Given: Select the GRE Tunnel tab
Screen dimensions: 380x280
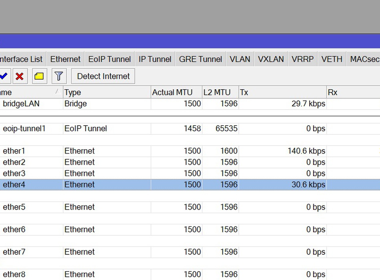Looking at the screenshot, I should pos(200,59).
